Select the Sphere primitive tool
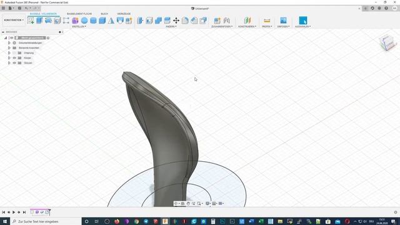 pyautogui.click(x=84, y=21)
